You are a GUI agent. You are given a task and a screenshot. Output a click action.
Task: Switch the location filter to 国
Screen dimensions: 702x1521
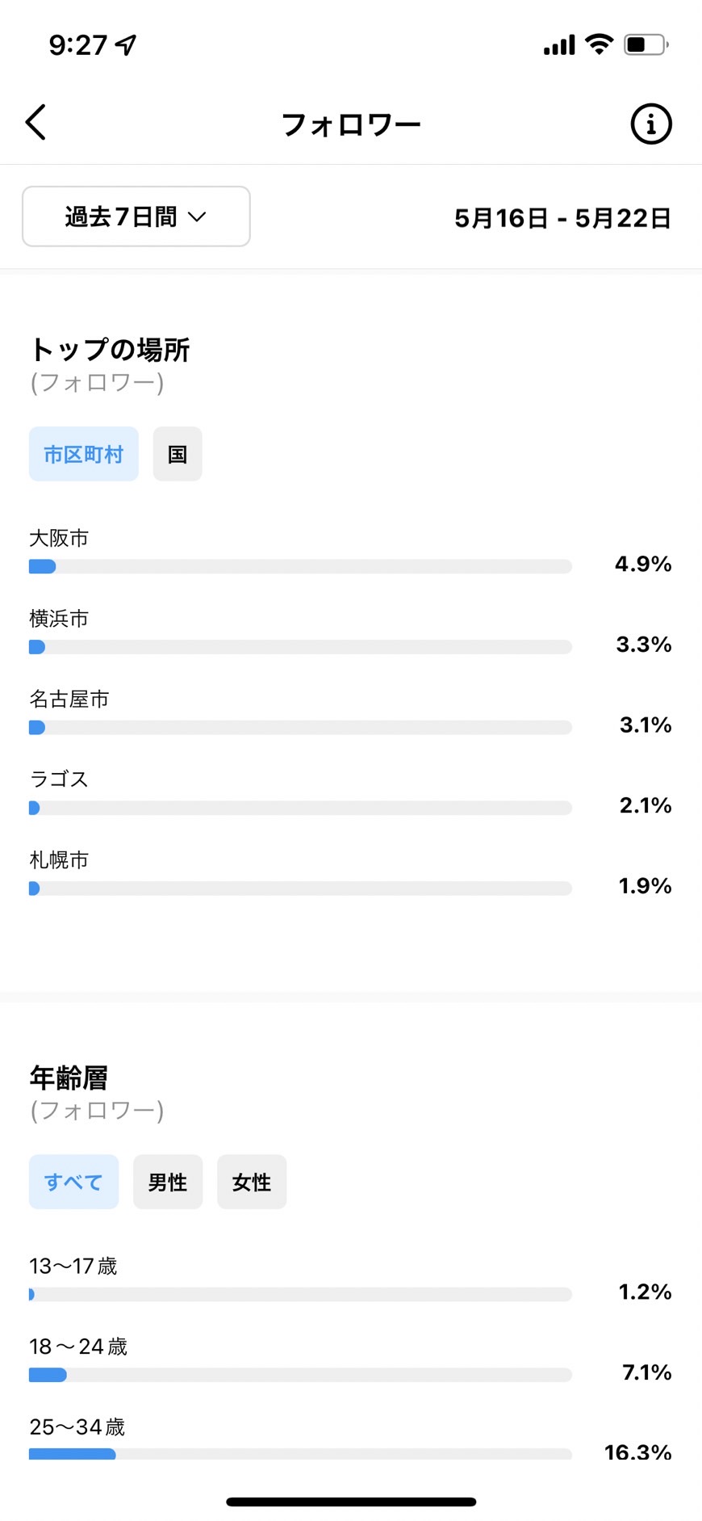[x=178, y=454]
